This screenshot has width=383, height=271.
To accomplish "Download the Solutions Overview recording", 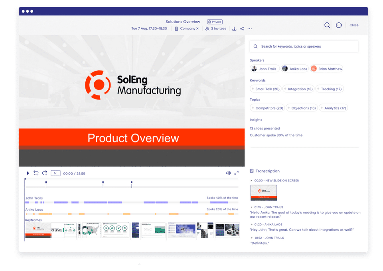I will 234,29.
